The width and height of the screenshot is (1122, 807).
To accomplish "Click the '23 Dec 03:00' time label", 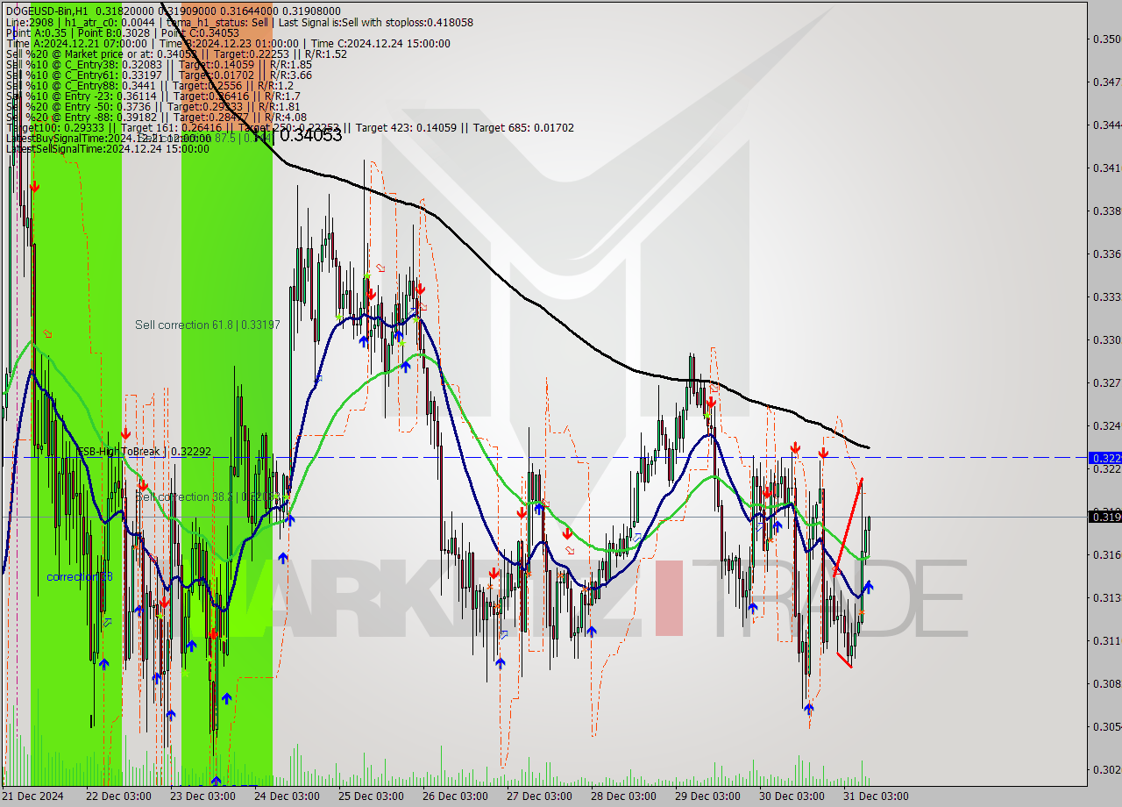I will pos(202,796).
